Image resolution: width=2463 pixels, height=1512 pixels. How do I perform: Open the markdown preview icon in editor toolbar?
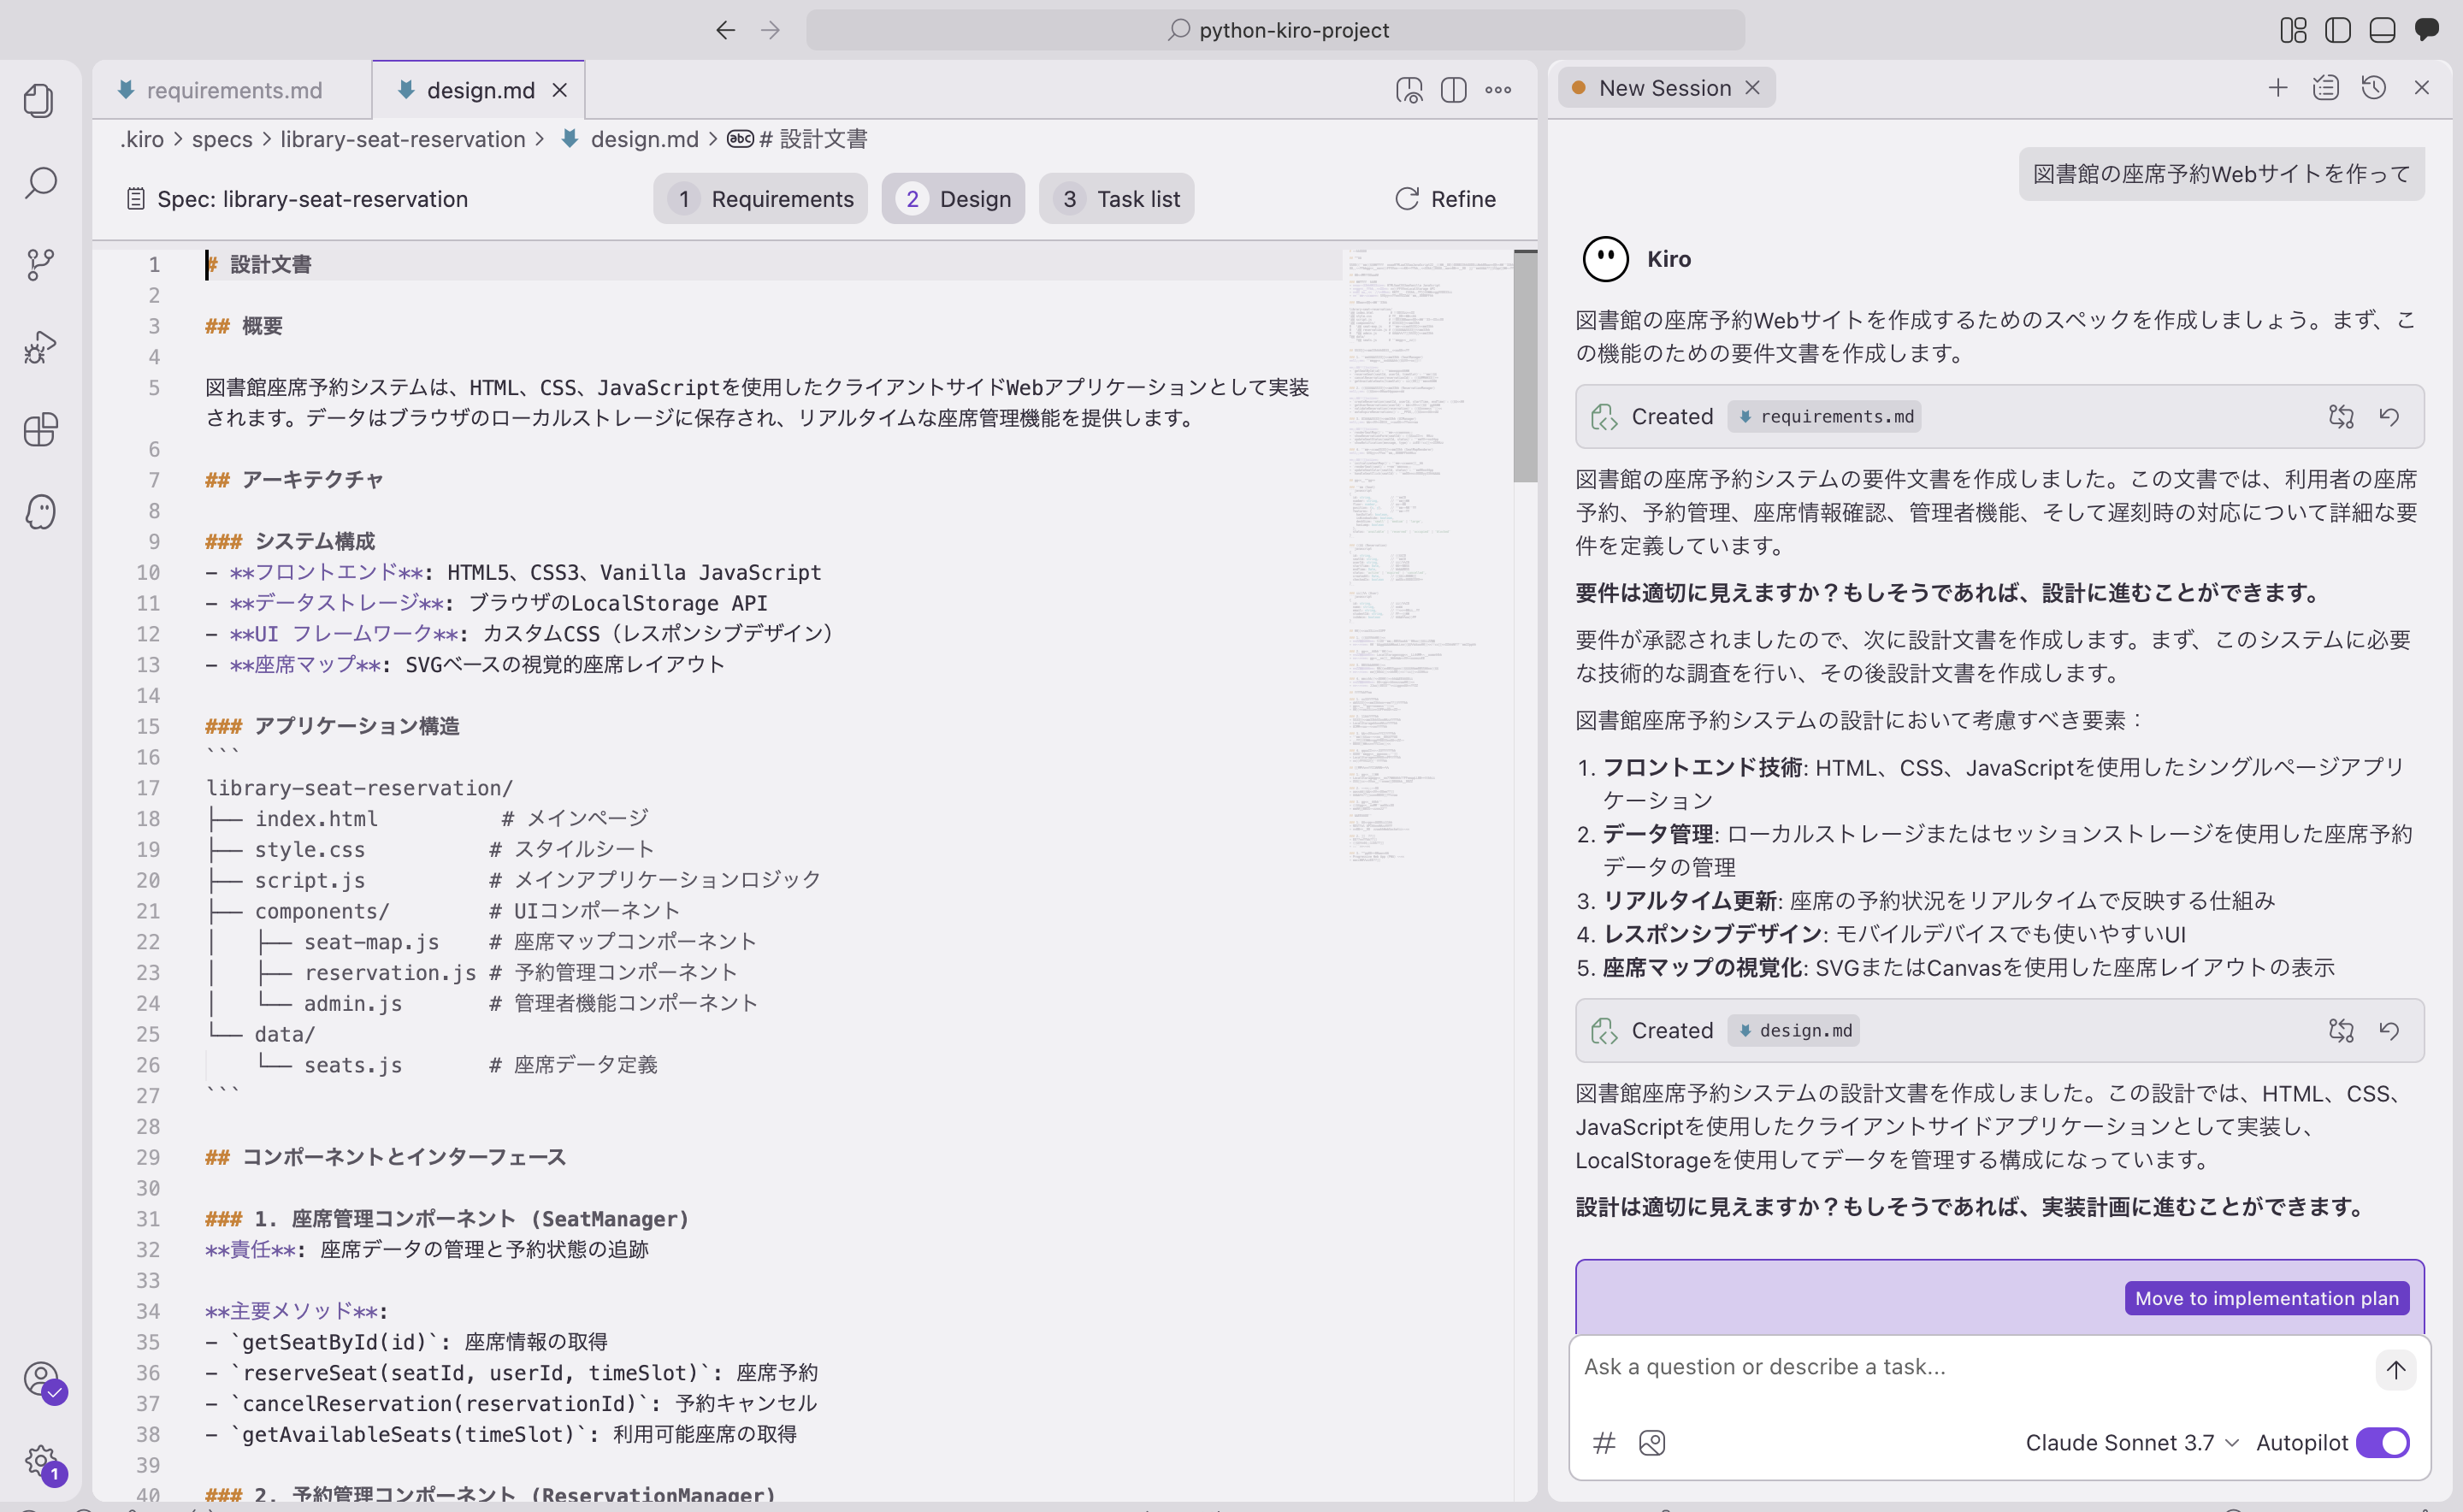click(x=1409, y=90)
